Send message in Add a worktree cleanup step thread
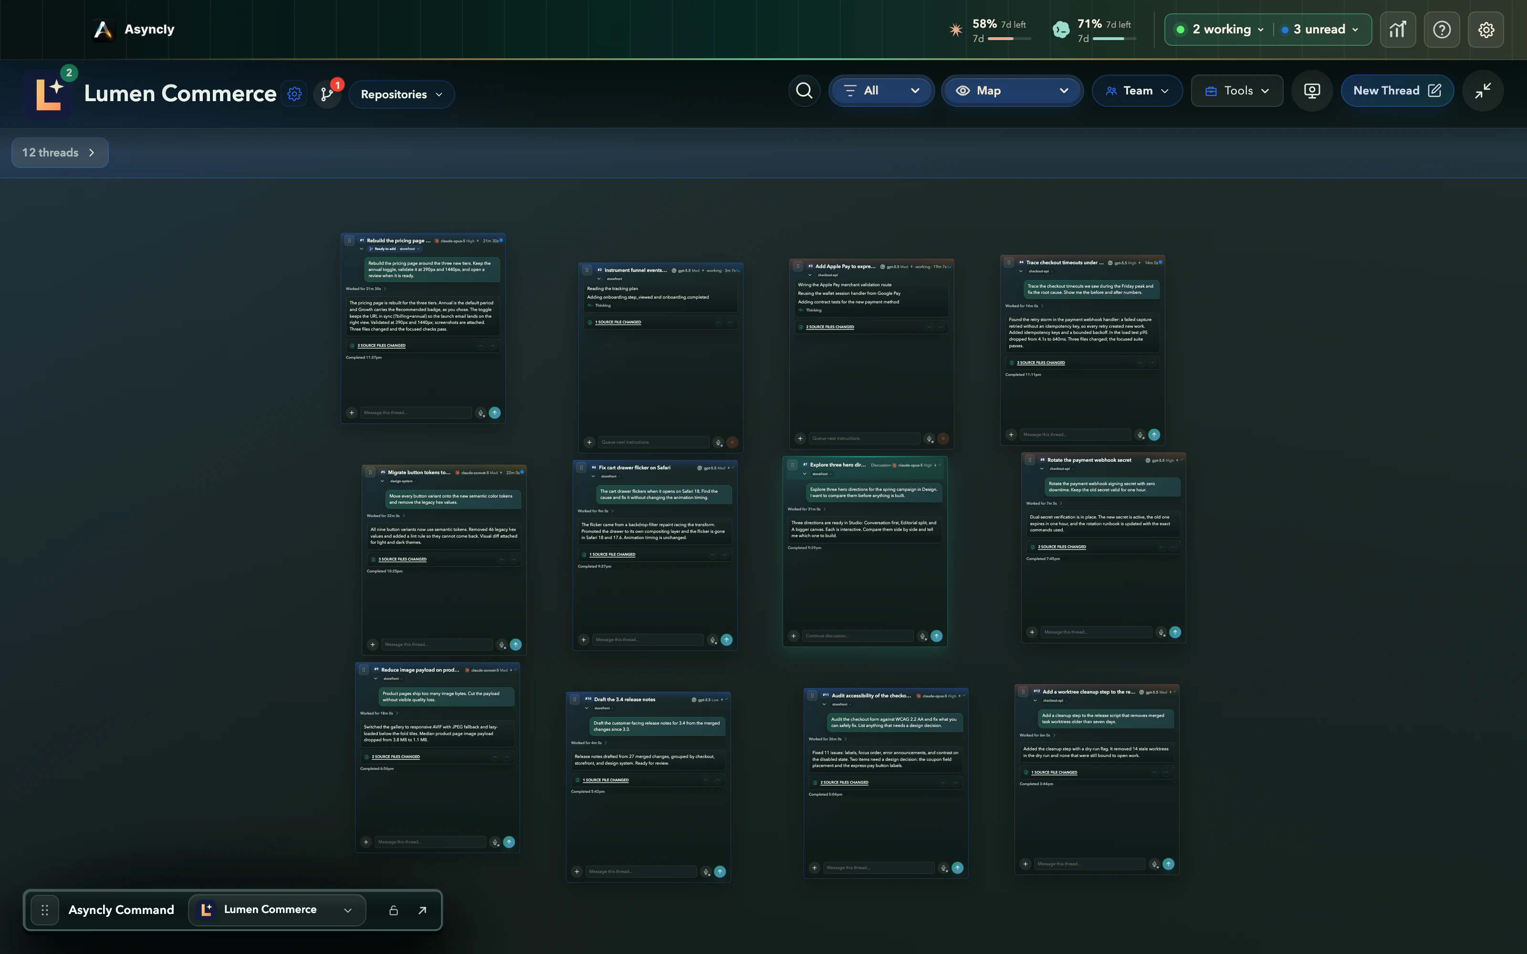 (1169, 864)
